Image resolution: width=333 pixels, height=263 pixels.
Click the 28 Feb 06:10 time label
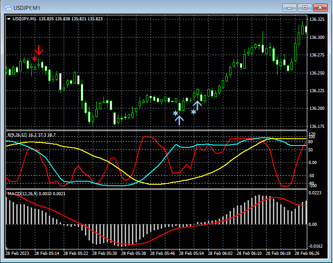[249, 254]
